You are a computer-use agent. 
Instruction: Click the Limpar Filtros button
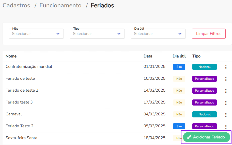(x=209, y=34)
